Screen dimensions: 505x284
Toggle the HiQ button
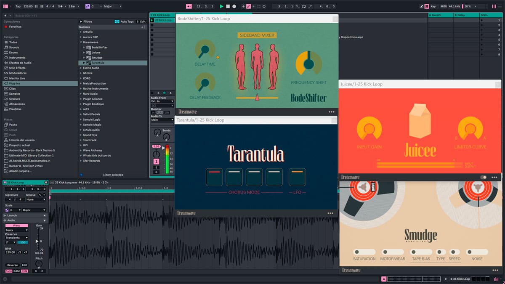coord(24,271)
